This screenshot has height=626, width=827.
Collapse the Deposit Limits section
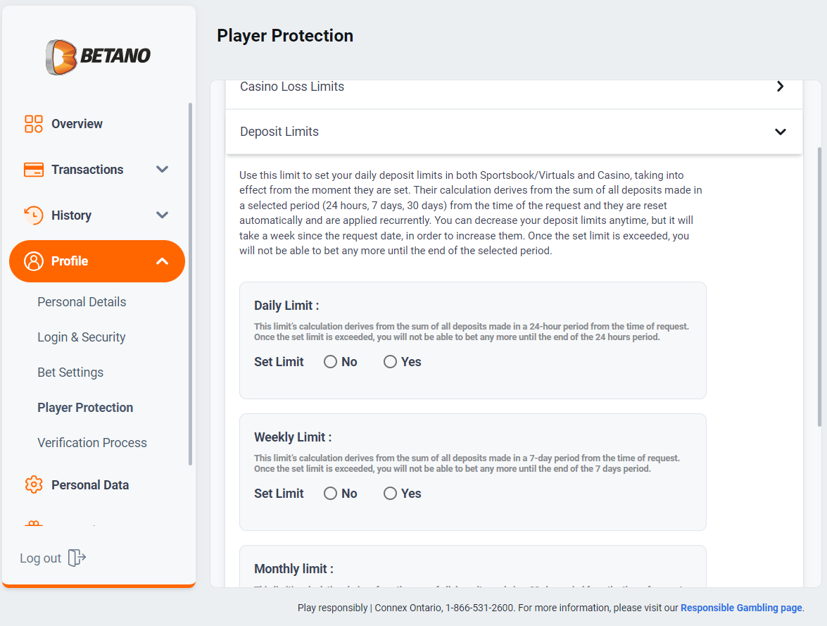[780, 132]
